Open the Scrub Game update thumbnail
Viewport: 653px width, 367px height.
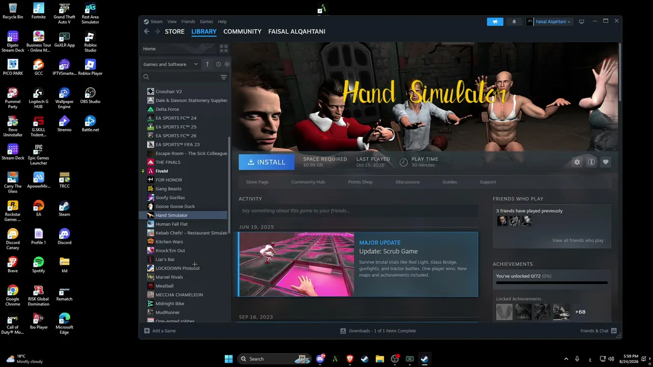click(x=296, y=264)
